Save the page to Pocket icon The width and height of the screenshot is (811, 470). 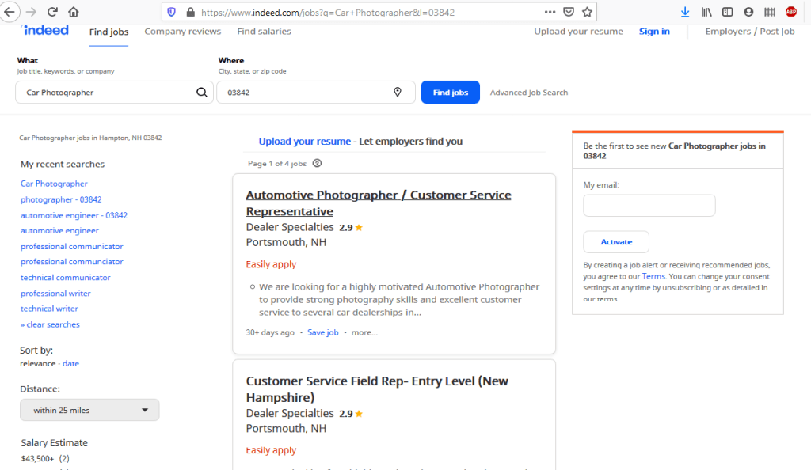point(569,12)
